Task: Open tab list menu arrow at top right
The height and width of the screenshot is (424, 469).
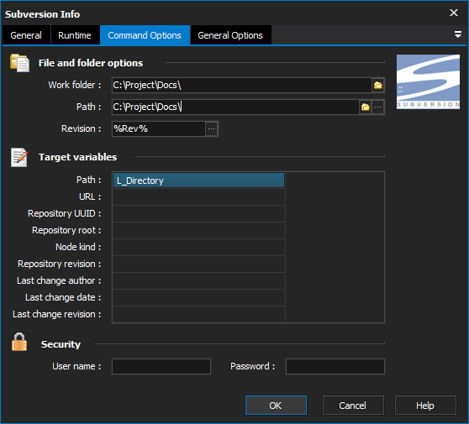Action: pos(457,34)
